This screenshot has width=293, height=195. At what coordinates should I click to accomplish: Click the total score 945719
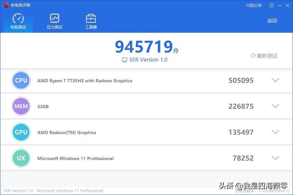pyautogui.click(x=144, y=46)
